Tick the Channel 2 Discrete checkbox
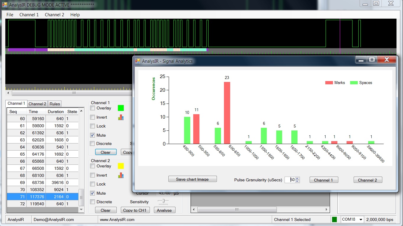 [92, 202]
